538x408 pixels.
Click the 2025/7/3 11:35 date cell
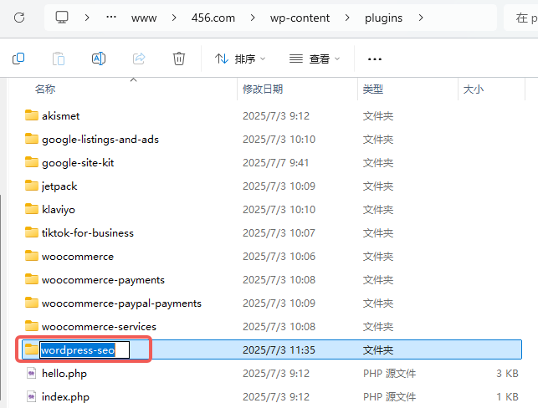coord(279,350)
